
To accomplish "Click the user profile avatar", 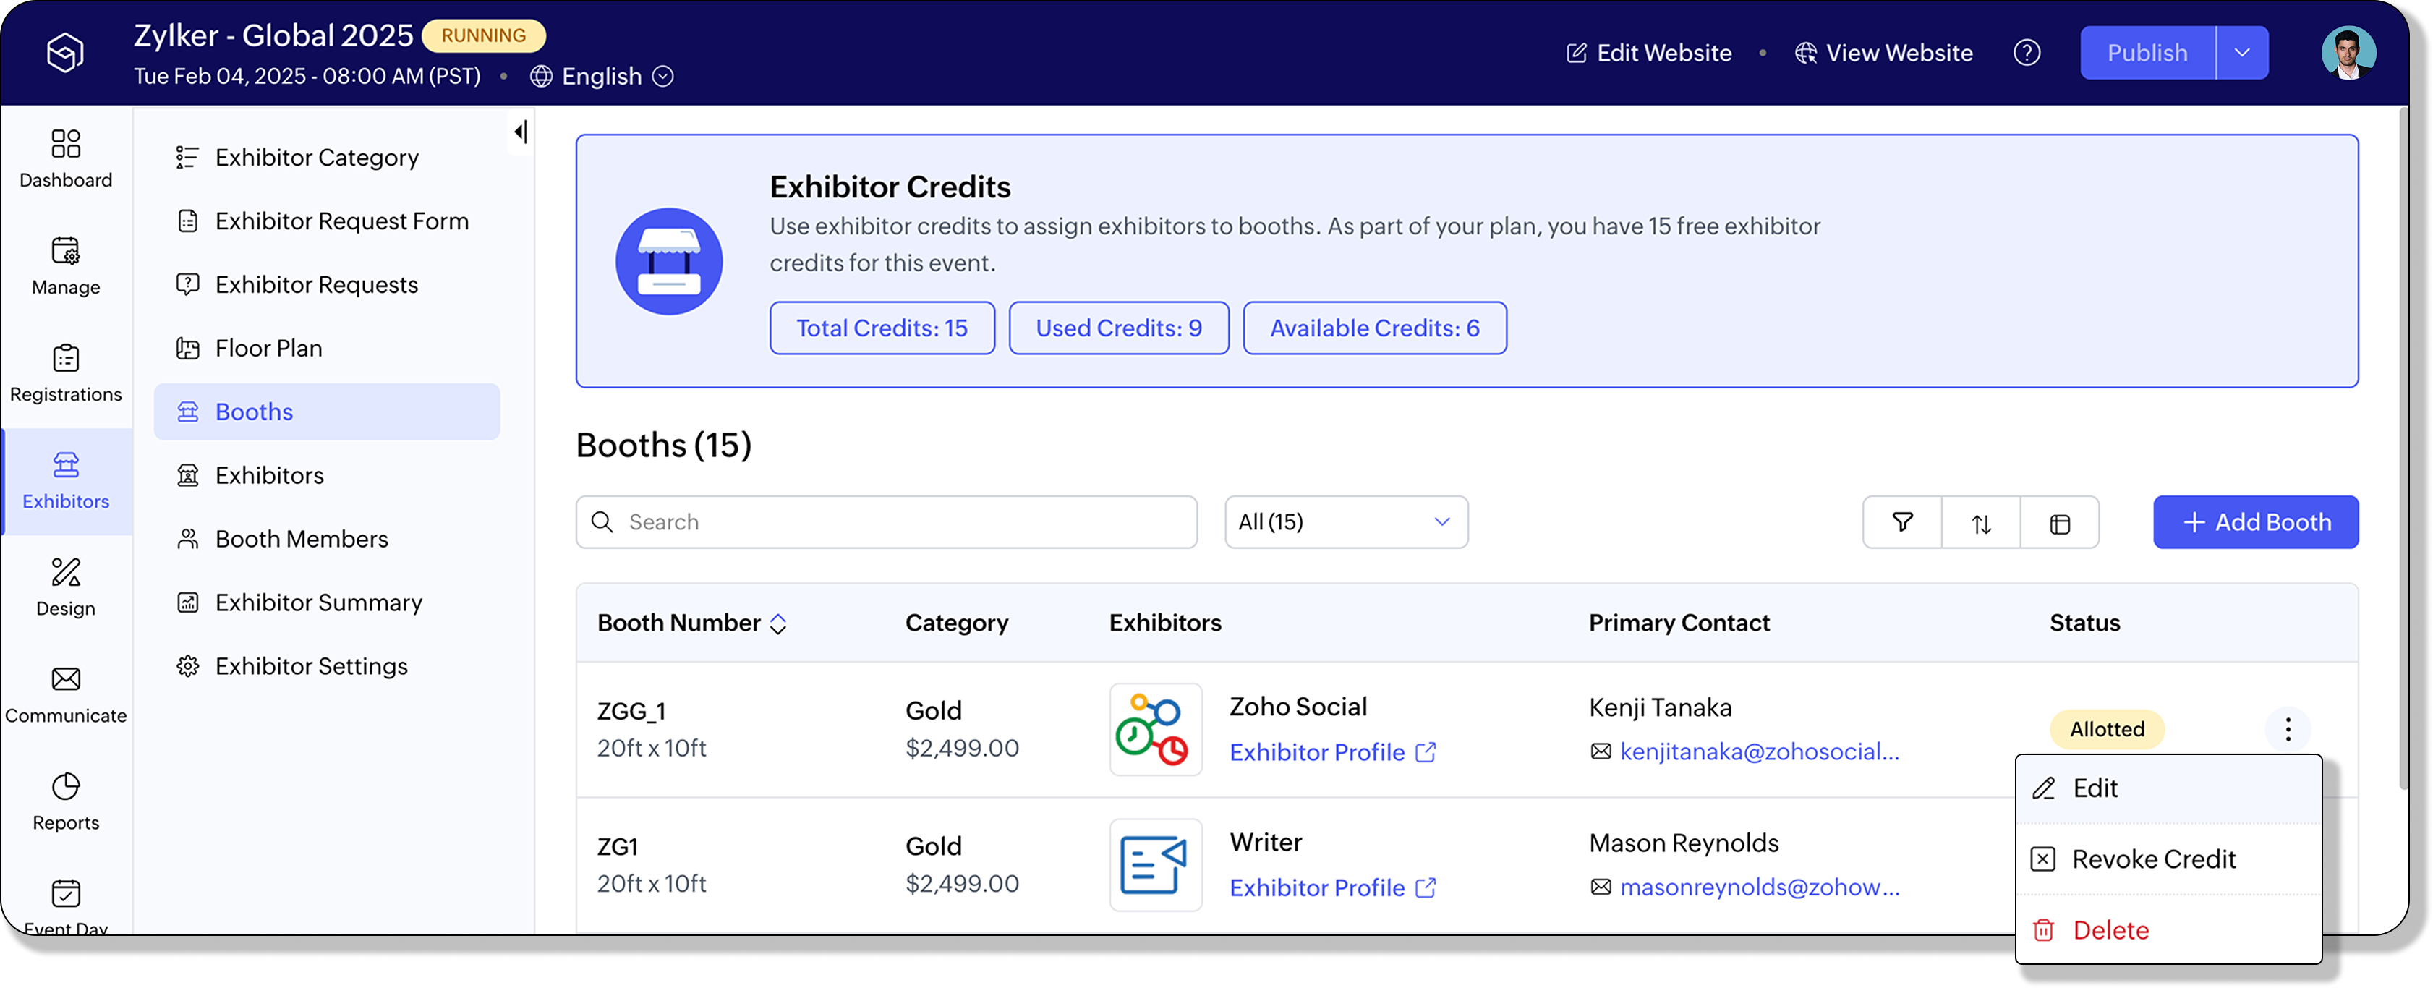I will pos(2348,53).
